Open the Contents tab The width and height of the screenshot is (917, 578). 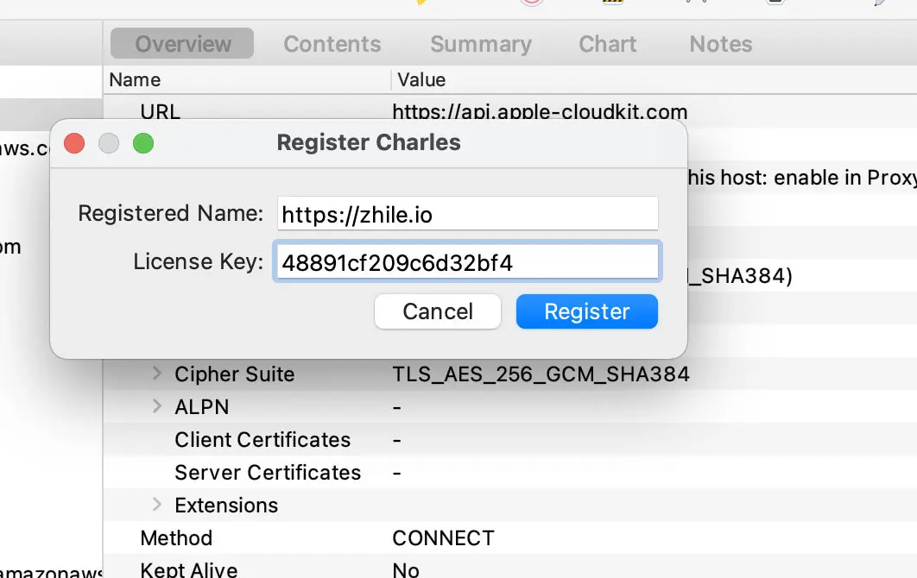[332, 44]
